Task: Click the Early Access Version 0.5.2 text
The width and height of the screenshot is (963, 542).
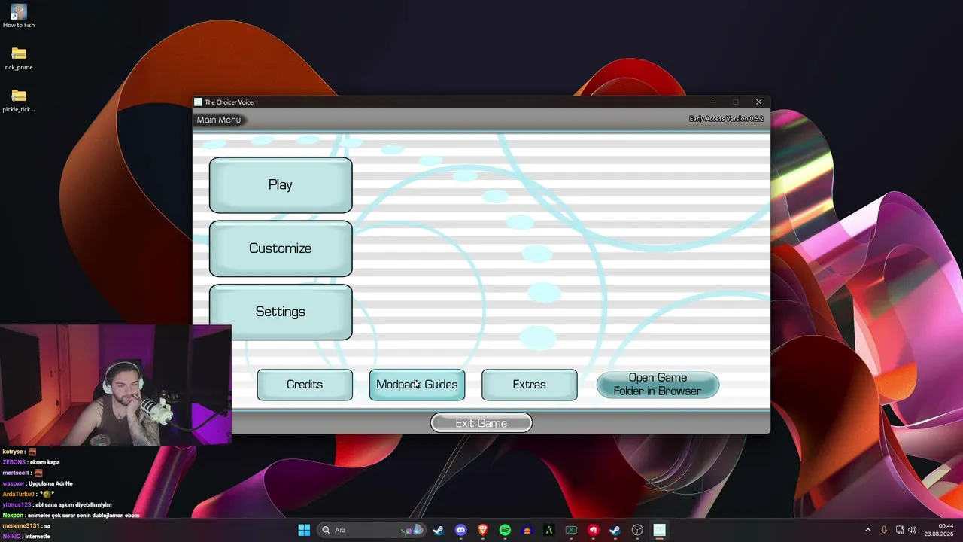Action: [726, 119]
